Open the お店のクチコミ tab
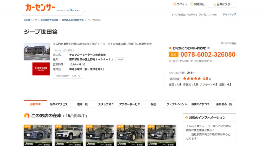267x147 pixels. (200, 104)
